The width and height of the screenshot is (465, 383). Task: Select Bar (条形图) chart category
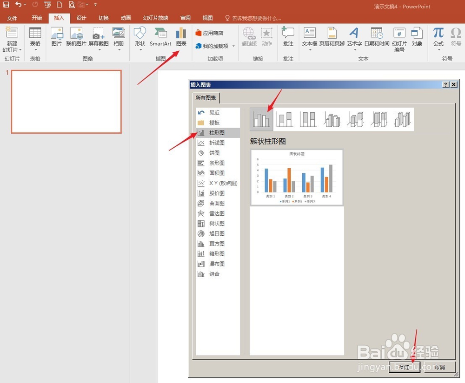tap(218, 163)
